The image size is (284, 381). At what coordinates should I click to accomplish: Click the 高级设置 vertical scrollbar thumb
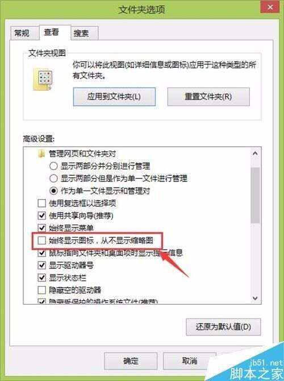[x=255, y=195]
